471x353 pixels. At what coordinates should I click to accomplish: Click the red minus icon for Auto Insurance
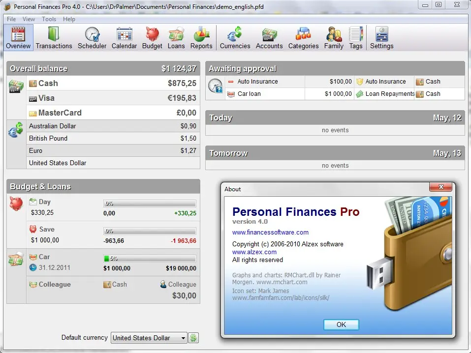pos(231,82)
